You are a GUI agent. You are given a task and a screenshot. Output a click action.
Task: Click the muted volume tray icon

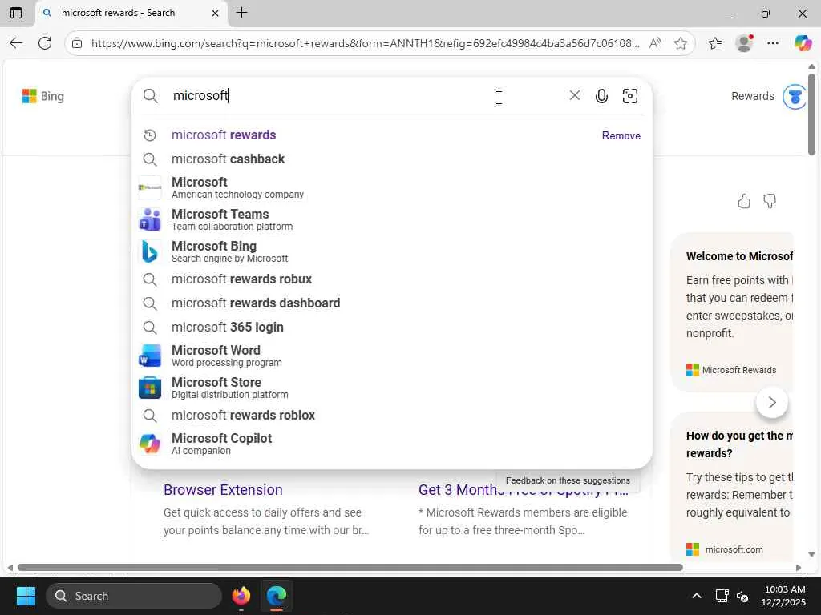[x=742, y=596]
